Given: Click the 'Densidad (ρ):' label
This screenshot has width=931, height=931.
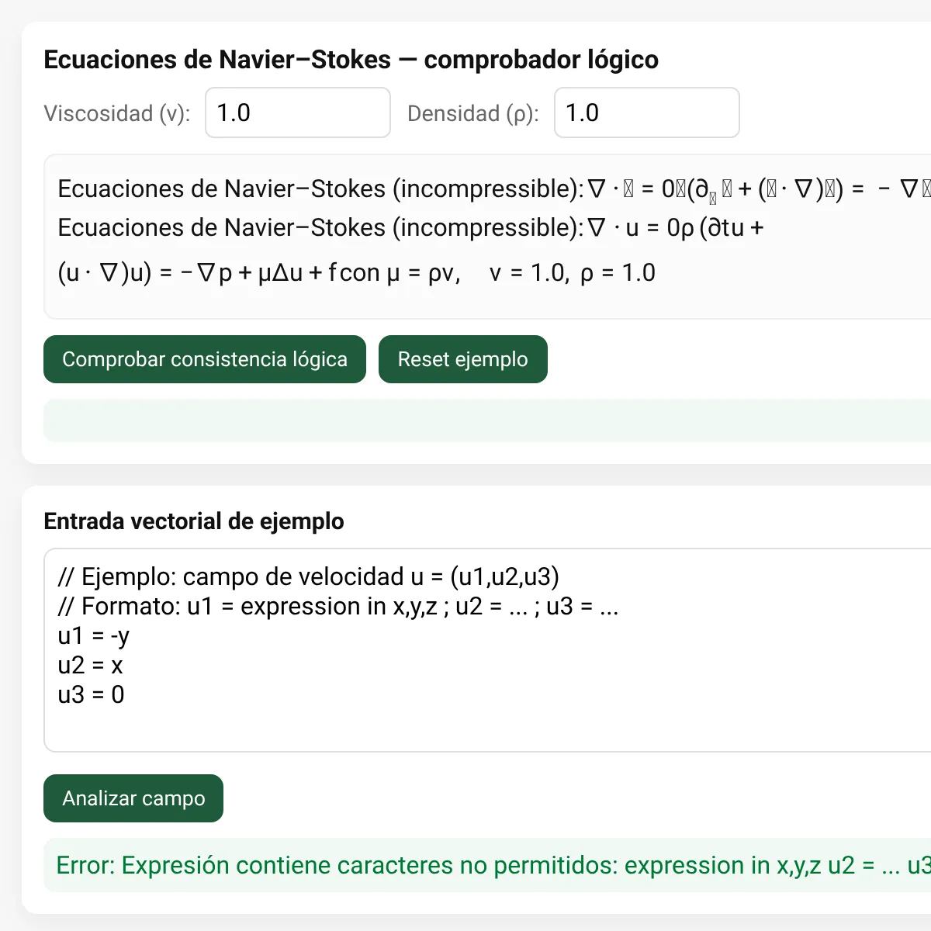Looking at the screenshot, I should coord(473,113).
